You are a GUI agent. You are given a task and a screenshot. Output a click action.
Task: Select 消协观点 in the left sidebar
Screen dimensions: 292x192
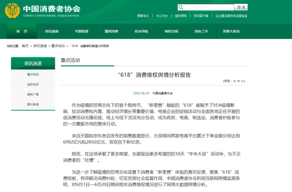tap(33, 84)
